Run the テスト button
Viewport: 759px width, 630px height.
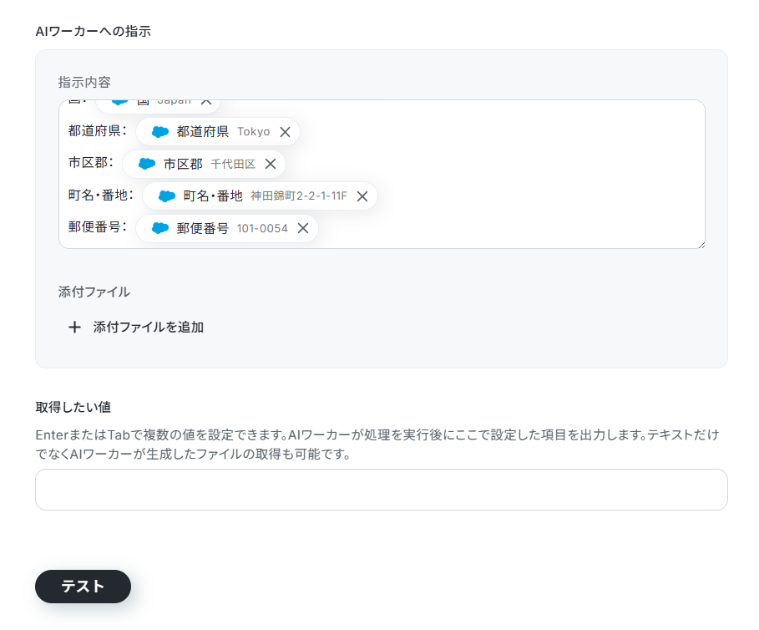coord(83,587)
